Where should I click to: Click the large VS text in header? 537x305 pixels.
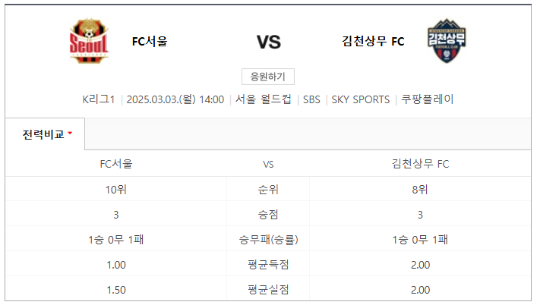pos(269,42)
